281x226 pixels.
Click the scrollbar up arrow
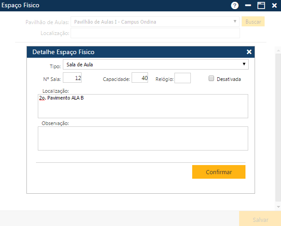(278, 50)
